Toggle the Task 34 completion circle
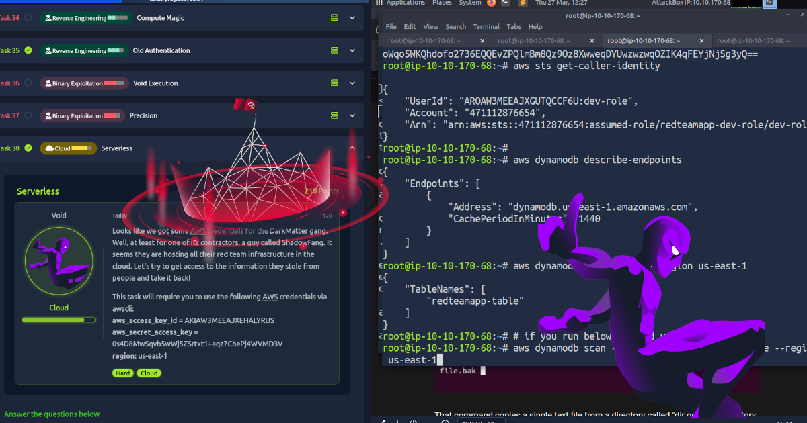Screen dimensions: 807x423 click(28, 18)
